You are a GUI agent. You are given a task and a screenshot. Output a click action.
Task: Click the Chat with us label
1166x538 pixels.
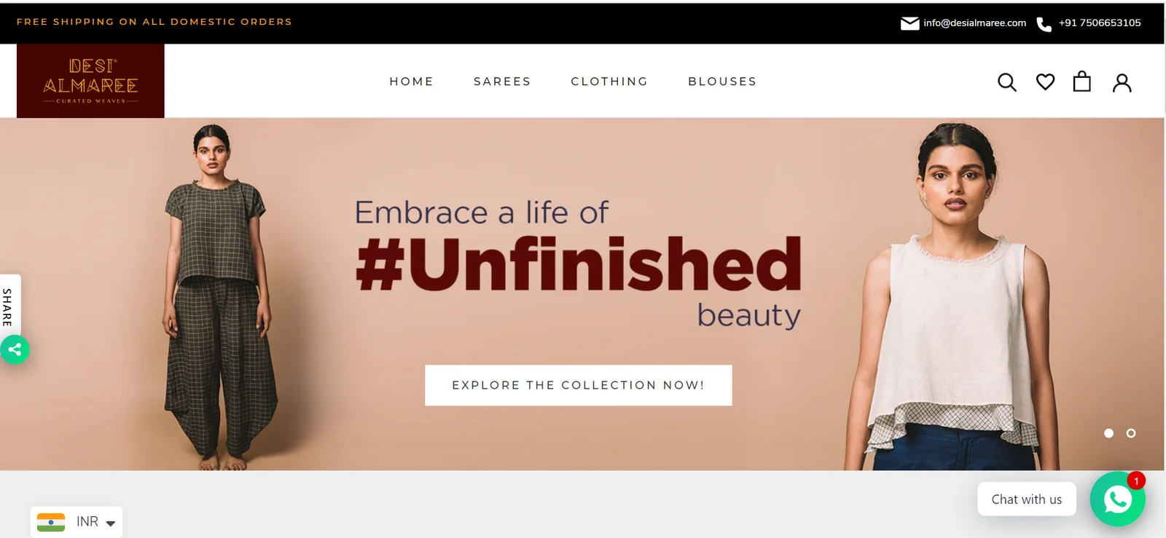click(1026, 499)
